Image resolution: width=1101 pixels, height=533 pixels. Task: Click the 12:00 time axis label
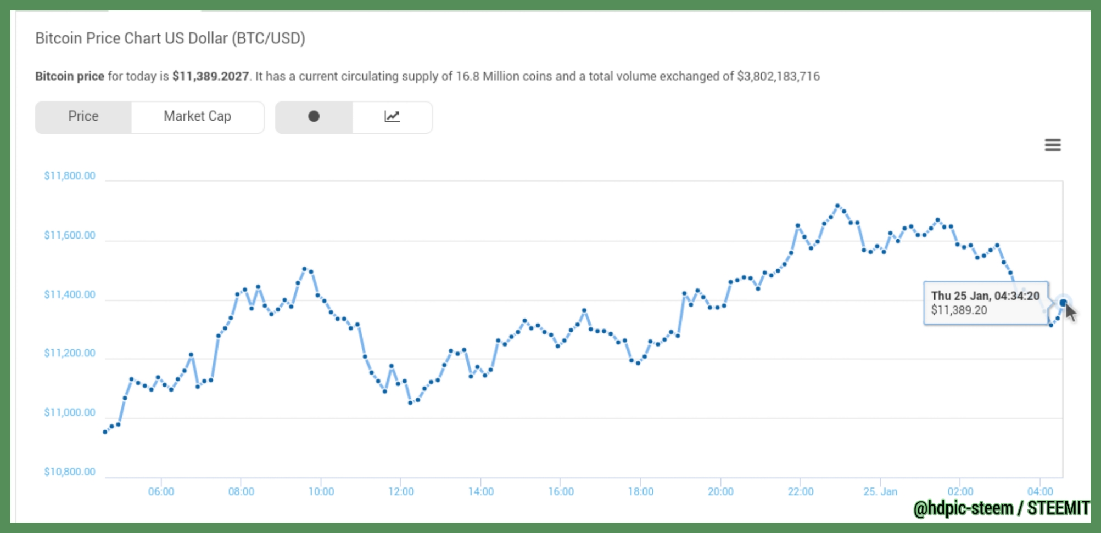point(401,491)
